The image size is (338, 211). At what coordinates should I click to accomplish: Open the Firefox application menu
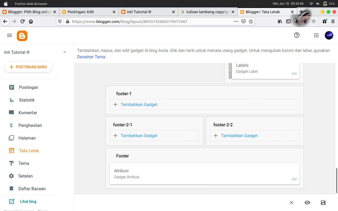(x=333, y=21)
